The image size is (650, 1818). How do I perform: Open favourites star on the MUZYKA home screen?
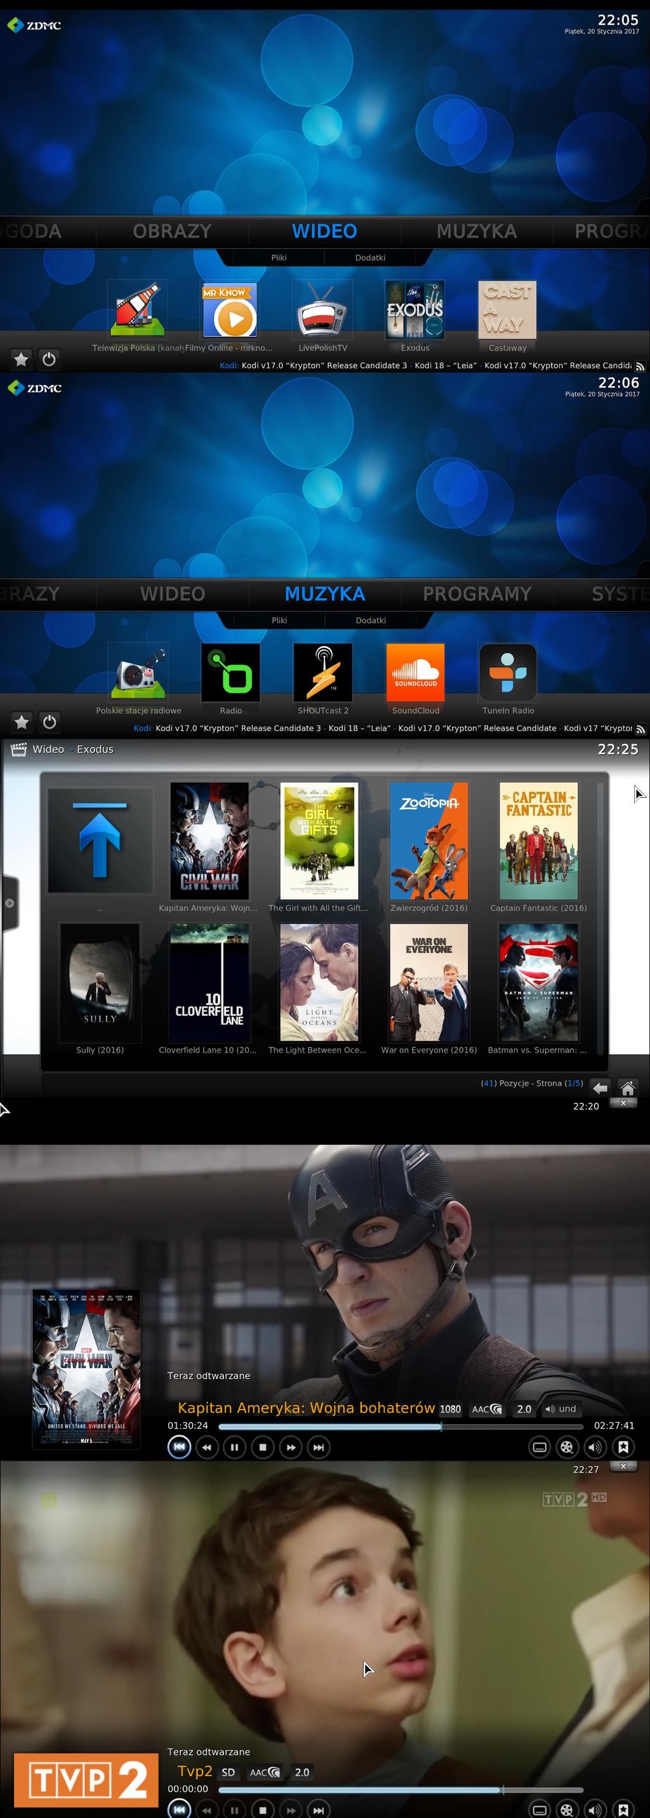tap(22, 722)
